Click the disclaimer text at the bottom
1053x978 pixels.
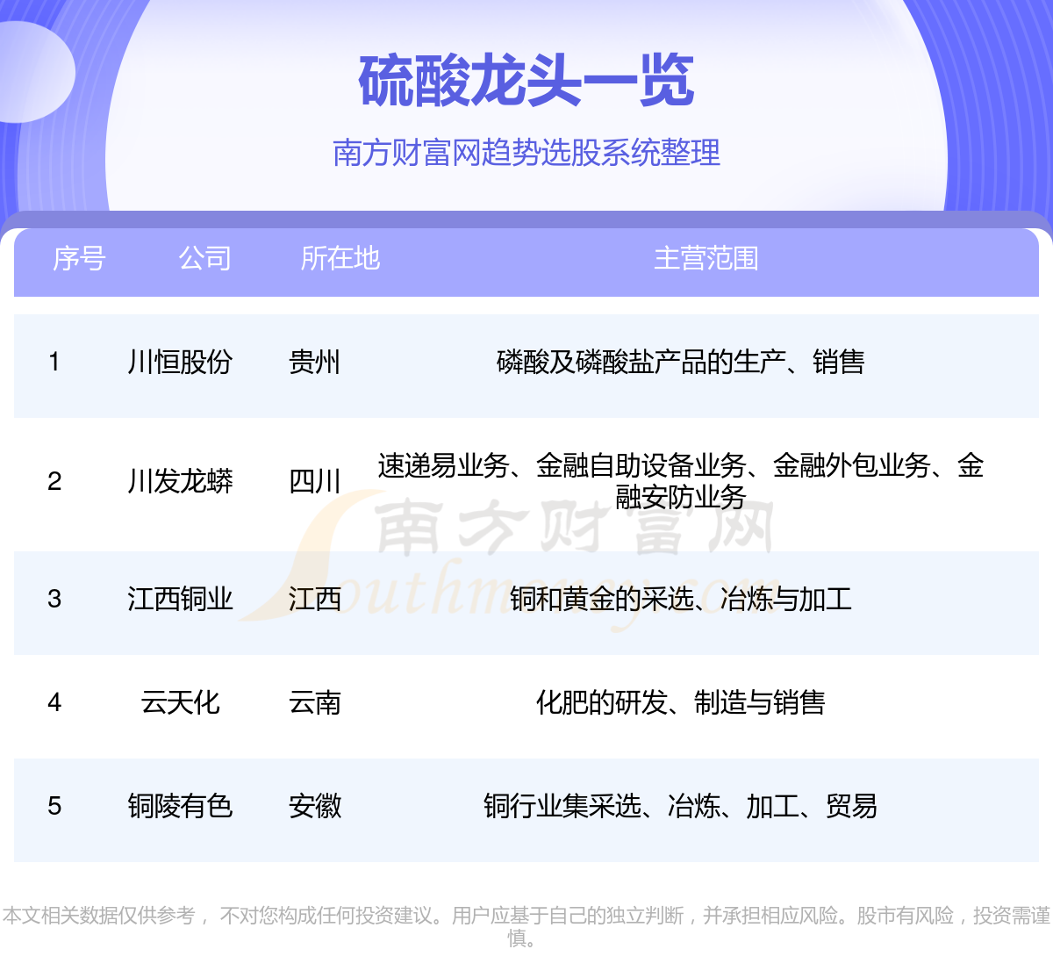tap(526, 927)
